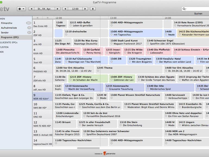The image size is (209, 157).
Task: Select channel 11 ONE HD
Action: pyautogui.click(x=43, y=115)
